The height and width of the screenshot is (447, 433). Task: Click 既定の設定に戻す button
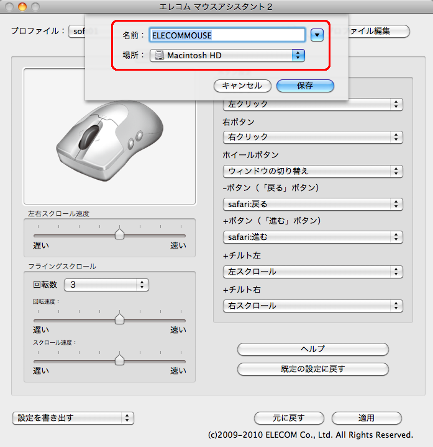(312, 369)
